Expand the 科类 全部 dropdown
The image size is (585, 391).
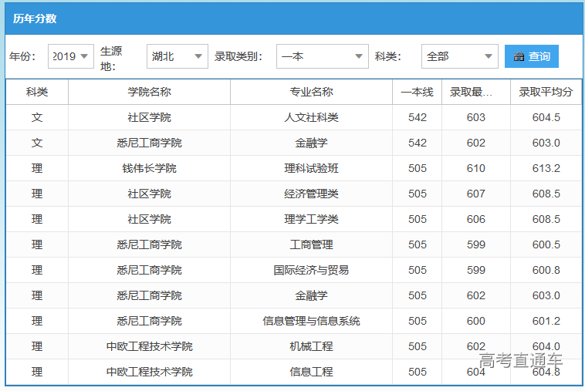(x=460, y=56)
